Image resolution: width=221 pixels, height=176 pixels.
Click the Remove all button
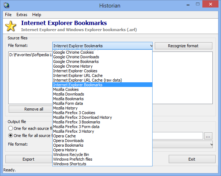[30, 109]
